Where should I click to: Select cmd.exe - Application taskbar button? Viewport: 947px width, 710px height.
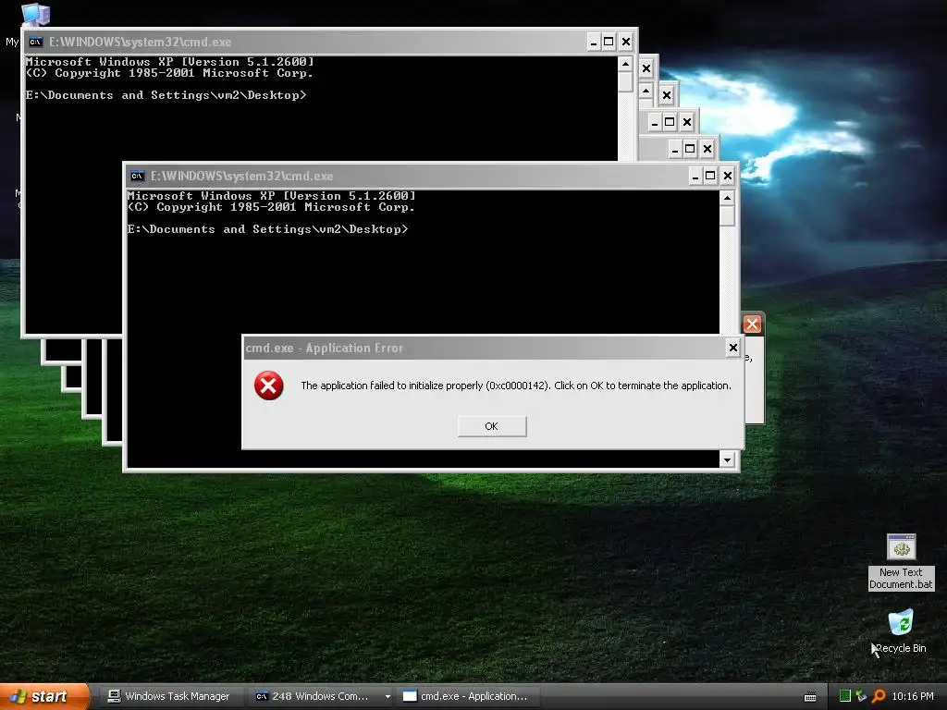point(466,696)
